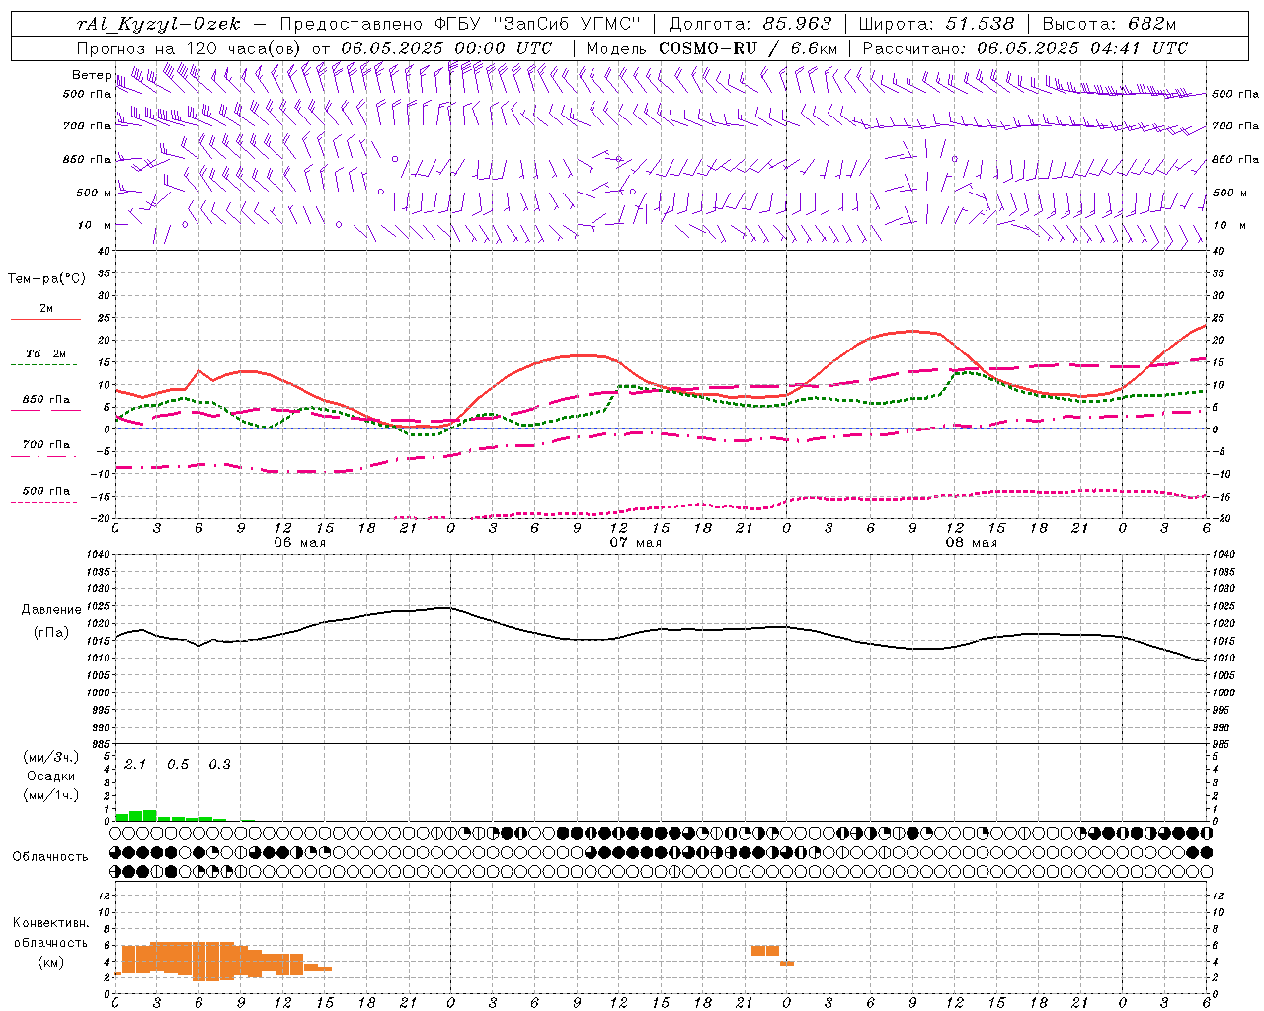The image size is (1264, 1011).
Task: Select the provider text ФГБУ "ЗапСиб УГМС"
Action: click(x=537, y=24)
